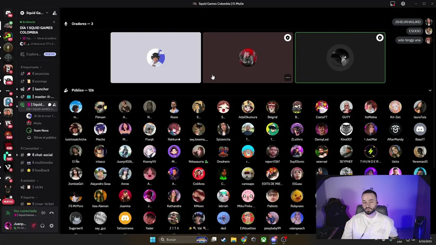Click the moderator badge on the highlighted speaker tile
The image size is (436, 245).
point(380,38)
